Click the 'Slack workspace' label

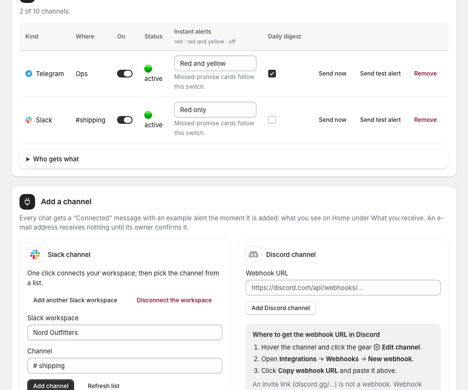53,318
